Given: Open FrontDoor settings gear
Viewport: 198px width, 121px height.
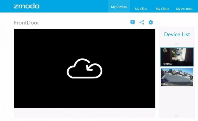Looking at the screenshot, I should point(151,22).
